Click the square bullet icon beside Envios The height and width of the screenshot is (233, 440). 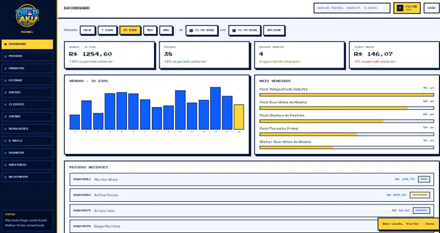coord(5,92)
